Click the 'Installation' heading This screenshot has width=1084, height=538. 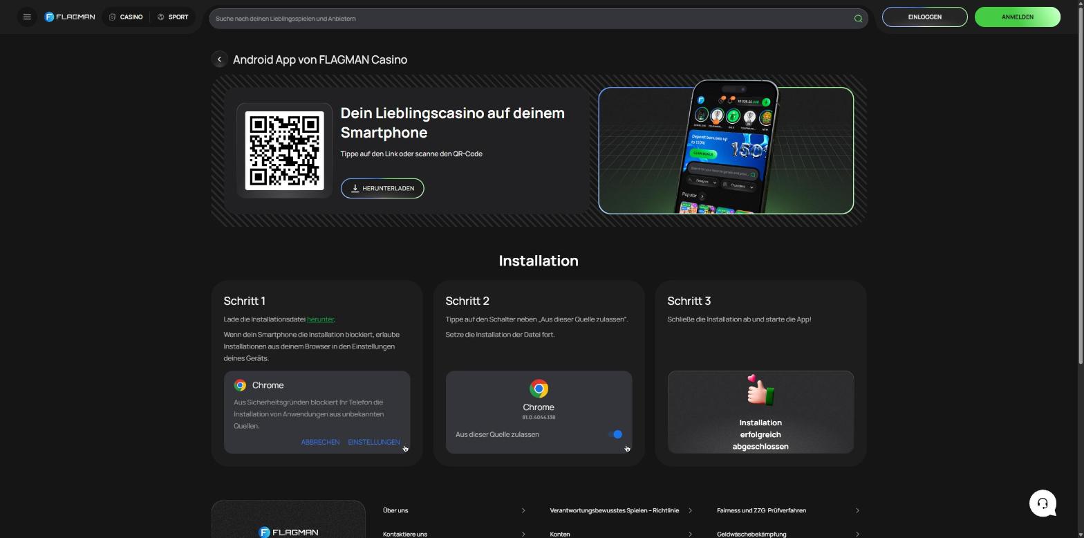click(x=539, y=261)
